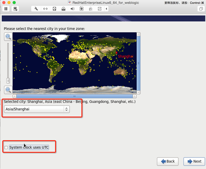
Task: Click the map vertical scrollbar
Action: (139, 63)
